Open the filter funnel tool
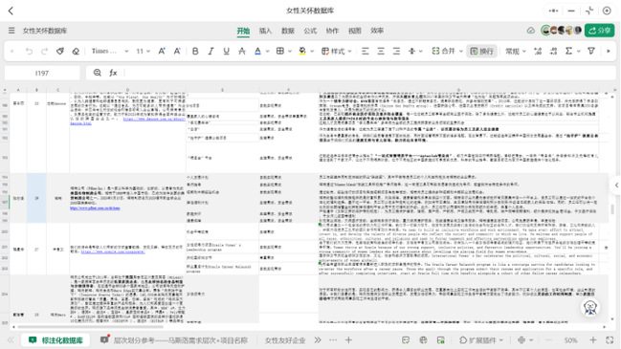Screen dimensions: 621x349 click(x=591, y=51)
